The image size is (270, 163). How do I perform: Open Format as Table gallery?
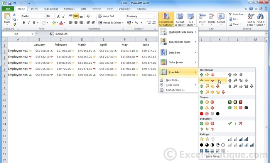pos(180,19)
